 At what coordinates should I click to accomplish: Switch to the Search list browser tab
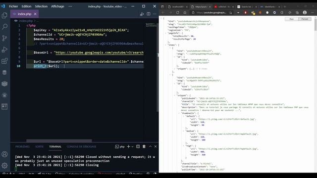pyautogui.click(x=247, y=6)
